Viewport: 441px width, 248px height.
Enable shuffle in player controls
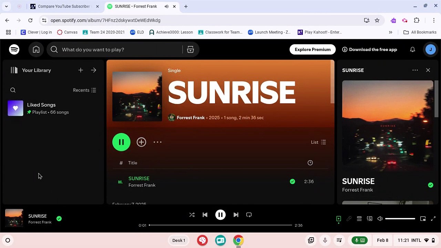pos(192,215)
